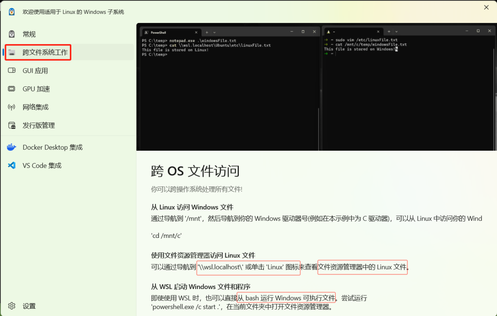This screenshot has width=497, height=316.
Task: Go to the GUI 应用 section
Action: click(69, 71)
